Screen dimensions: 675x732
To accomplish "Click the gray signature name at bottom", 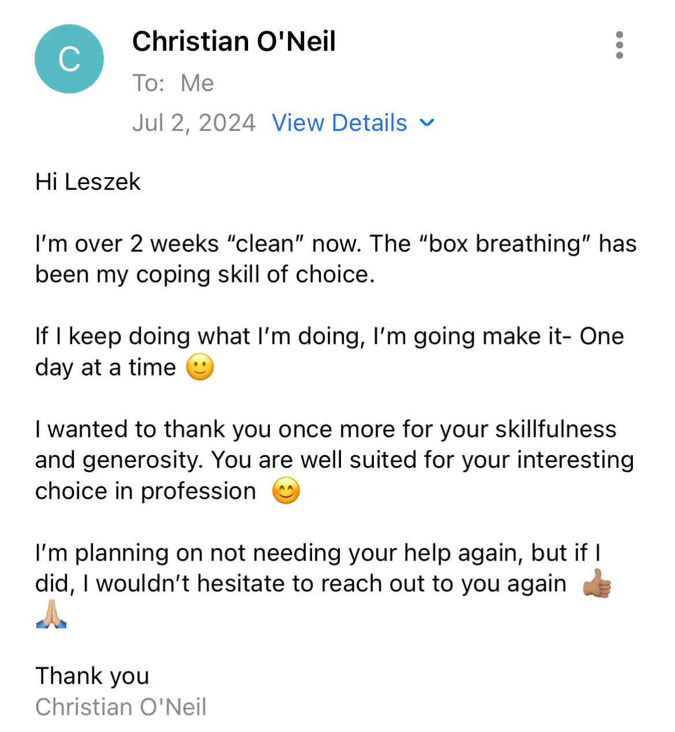I will 121,707.
